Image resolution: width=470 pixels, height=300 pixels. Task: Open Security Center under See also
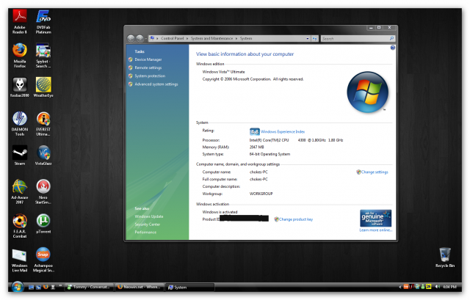(147, 224)
